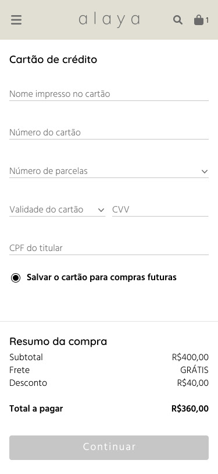Click the Total a pagar amount R$360,00
The image size is (218, 474).
tap(190, 409)
